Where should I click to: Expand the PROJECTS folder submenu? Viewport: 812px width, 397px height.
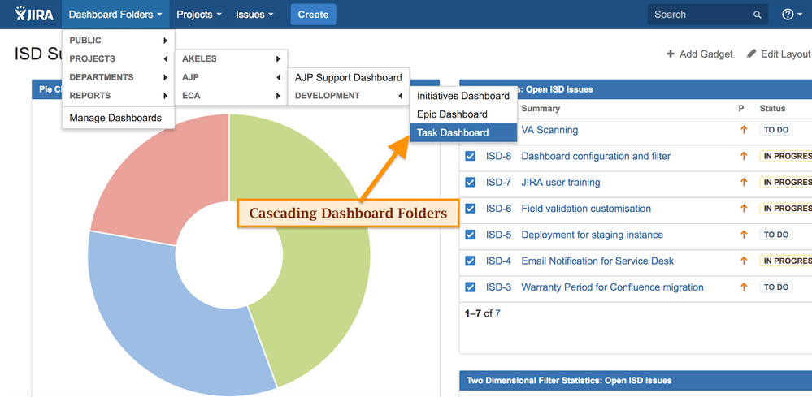coord(119,59)
